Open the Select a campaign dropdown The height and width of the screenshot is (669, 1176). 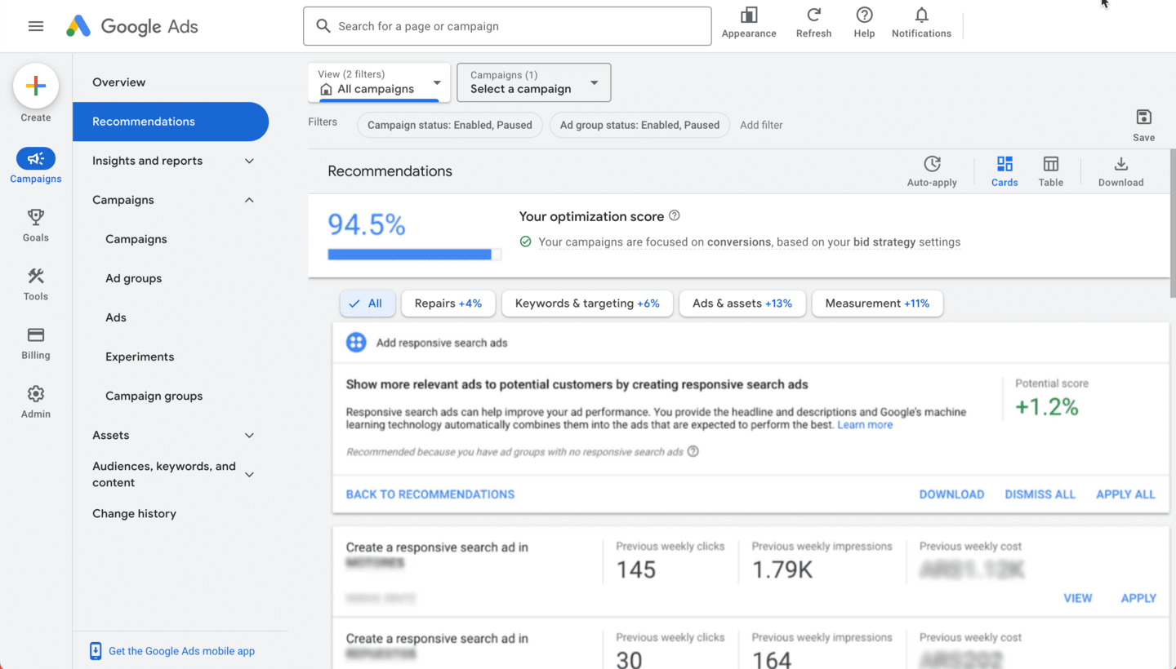coord(534,82)
